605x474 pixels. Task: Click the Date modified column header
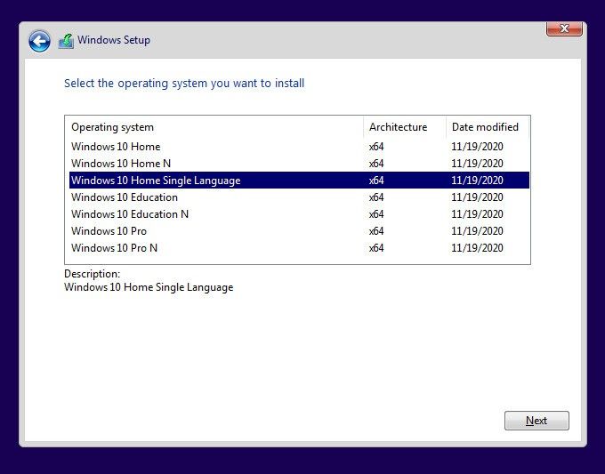[488, 127]
